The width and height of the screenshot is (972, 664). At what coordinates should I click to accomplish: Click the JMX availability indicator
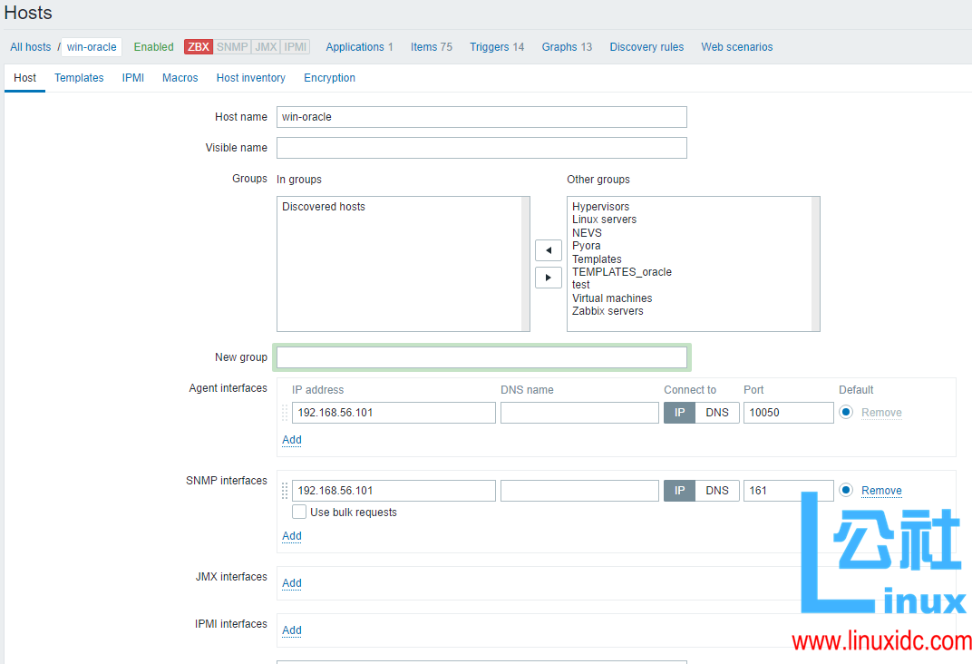click(x=264, y=46)
